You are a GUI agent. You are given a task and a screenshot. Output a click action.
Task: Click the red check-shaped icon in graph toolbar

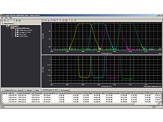(60, 20)
